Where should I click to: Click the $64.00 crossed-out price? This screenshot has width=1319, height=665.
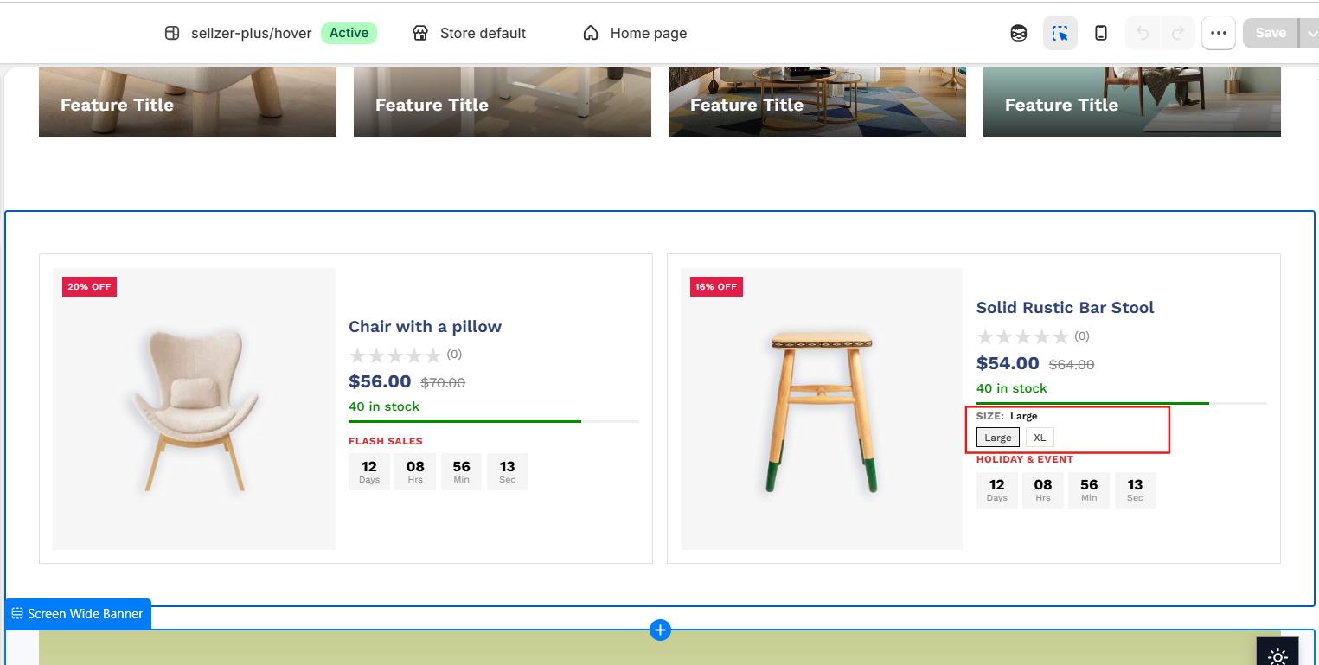pyautogui.click(x=1072, y=364)
